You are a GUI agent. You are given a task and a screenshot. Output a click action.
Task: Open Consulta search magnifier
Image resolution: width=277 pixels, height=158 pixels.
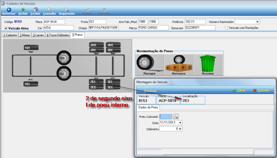pyautogui.click(x=49, y=9)
